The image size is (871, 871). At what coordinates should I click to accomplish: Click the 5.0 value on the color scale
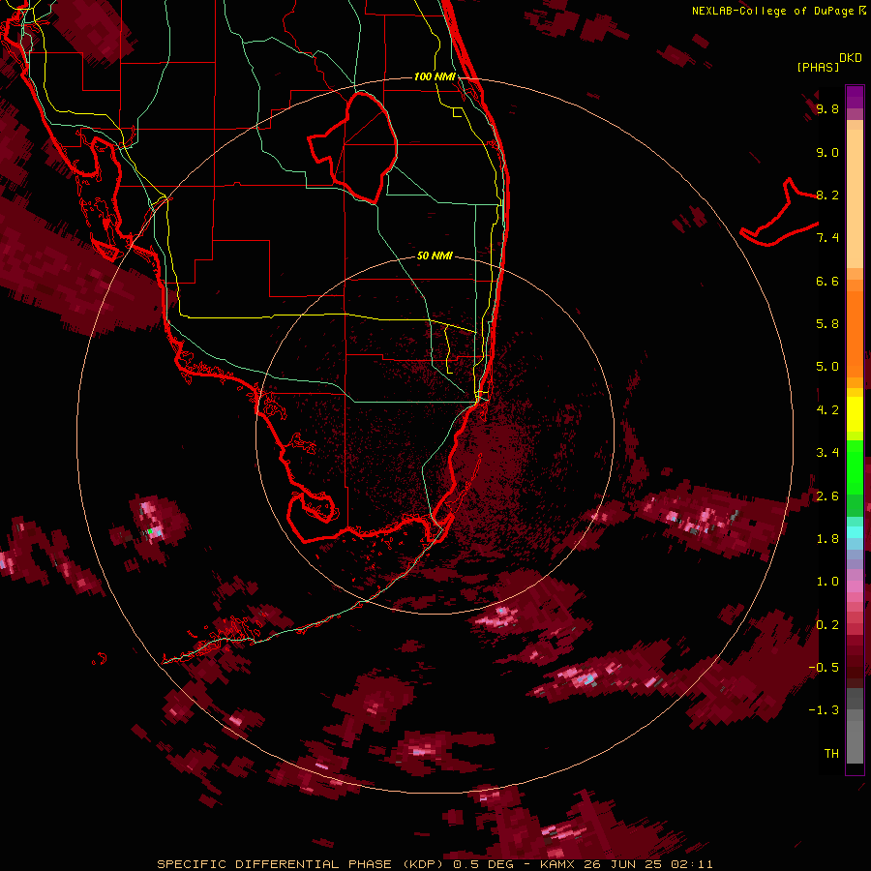827,367
